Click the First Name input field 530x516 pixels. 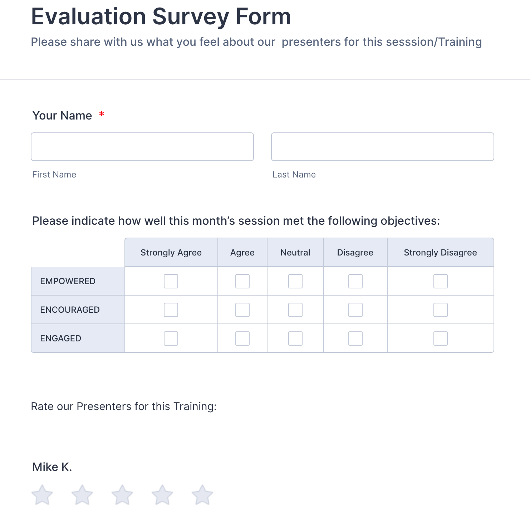(142, 147)
